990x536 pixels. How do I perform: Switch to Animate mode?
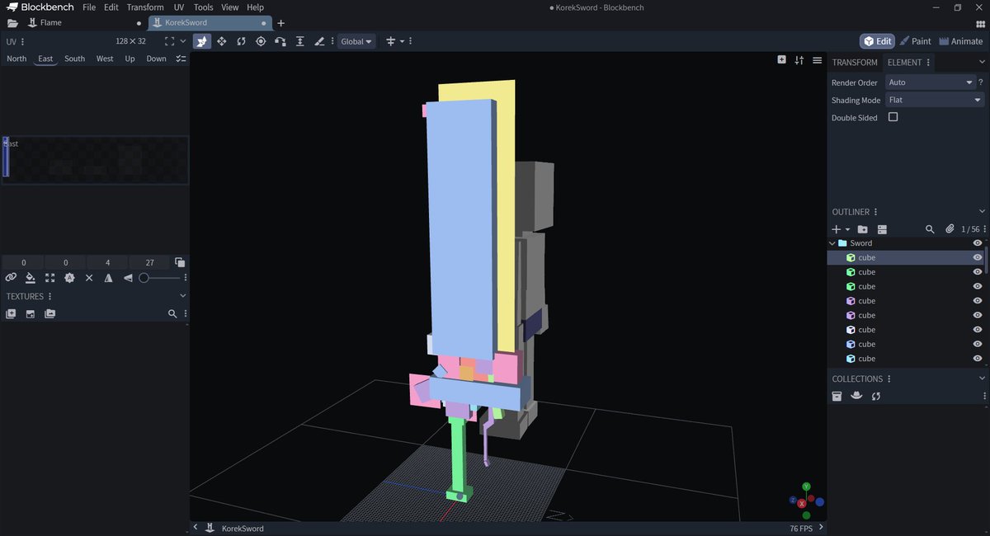coord(961,41)
